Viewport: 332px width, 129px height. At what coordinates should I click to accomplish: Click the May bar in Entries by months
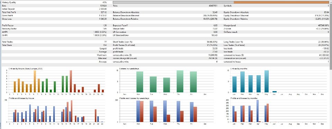click(267, 81)
